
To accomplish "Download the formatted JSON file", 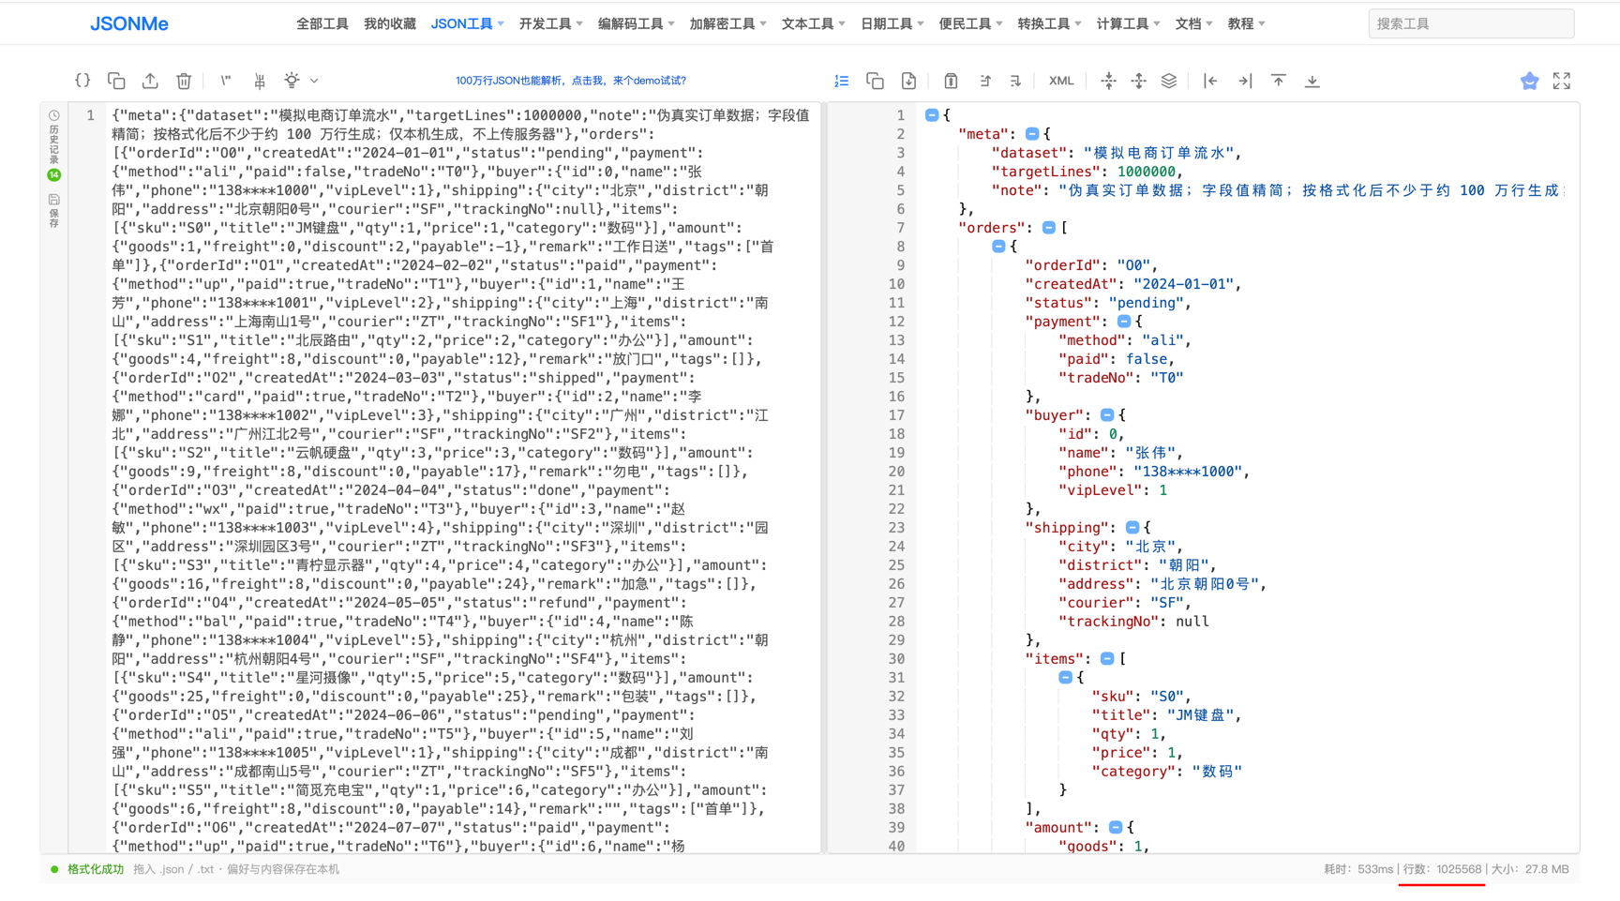I will 908,81.
